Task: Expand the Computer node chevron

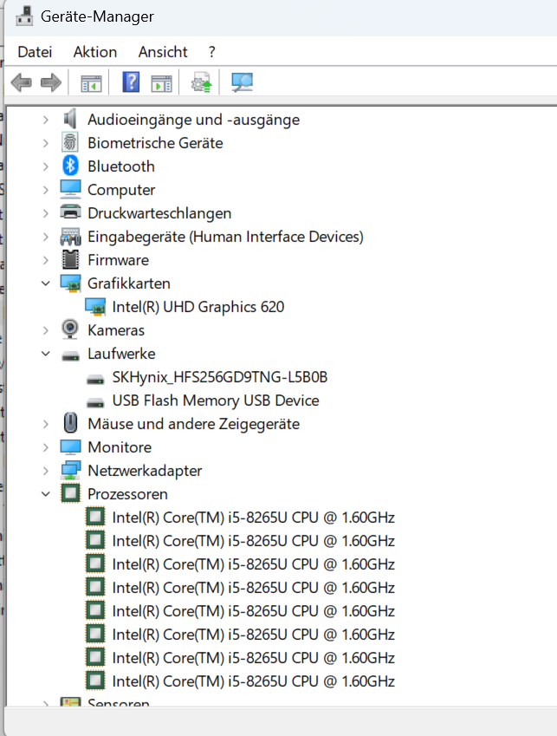Action: [x=46, y=190]
